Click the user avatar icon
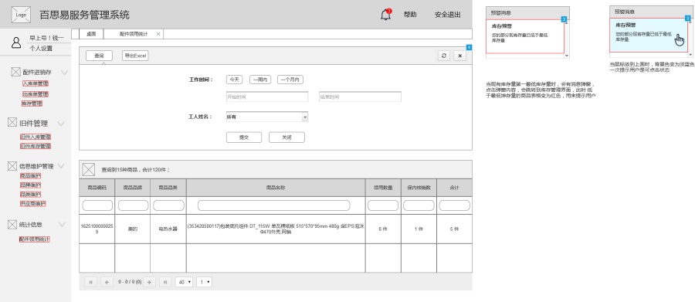The image size is (695, 302). (16, 42)
